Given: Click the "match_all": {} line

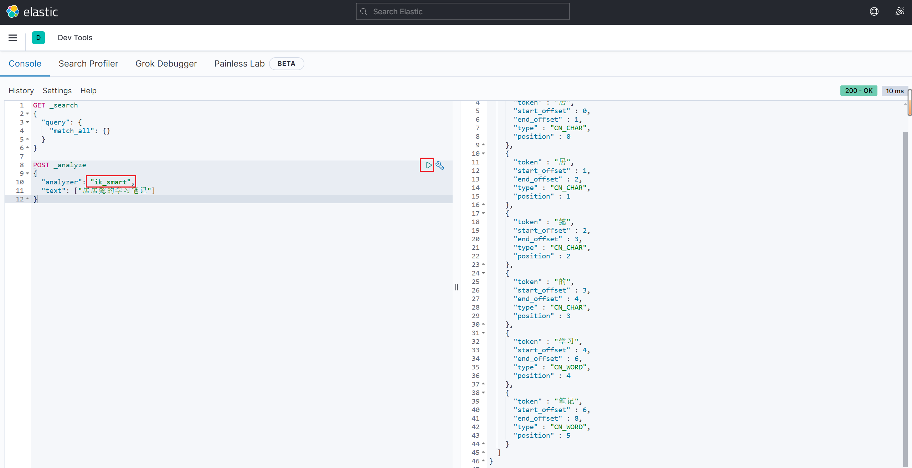Looking at the screenshot, I should click(80, 131).
